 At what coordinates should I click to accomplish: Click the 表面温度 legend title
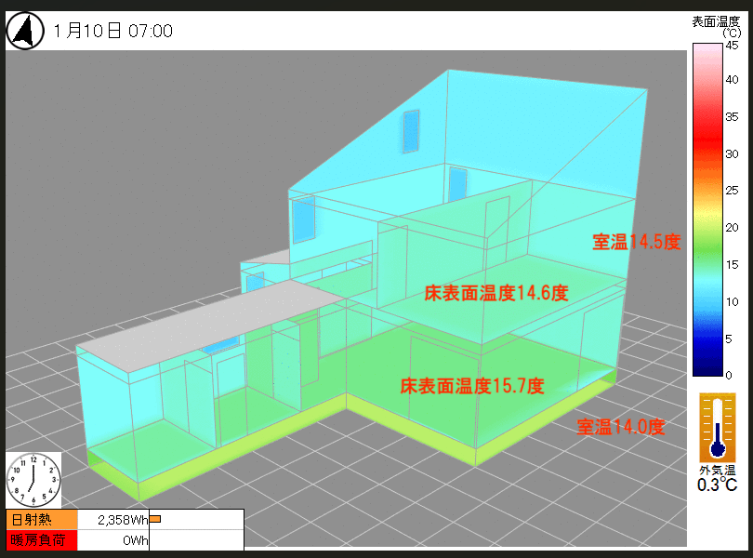[x=716, y=20]
